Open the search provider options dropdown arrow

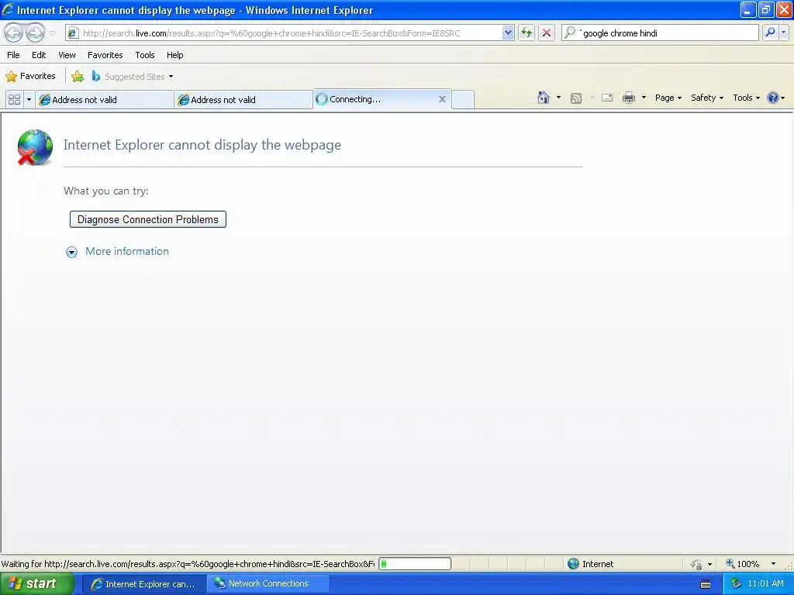(784, 33)
